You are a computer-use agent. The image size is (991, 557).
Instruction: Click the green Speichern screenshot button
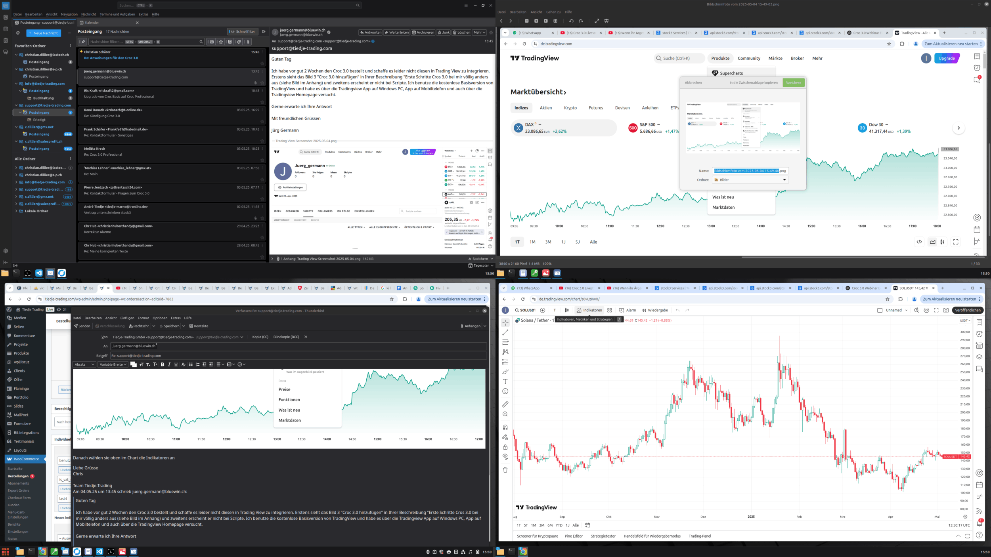pos(793,83)
